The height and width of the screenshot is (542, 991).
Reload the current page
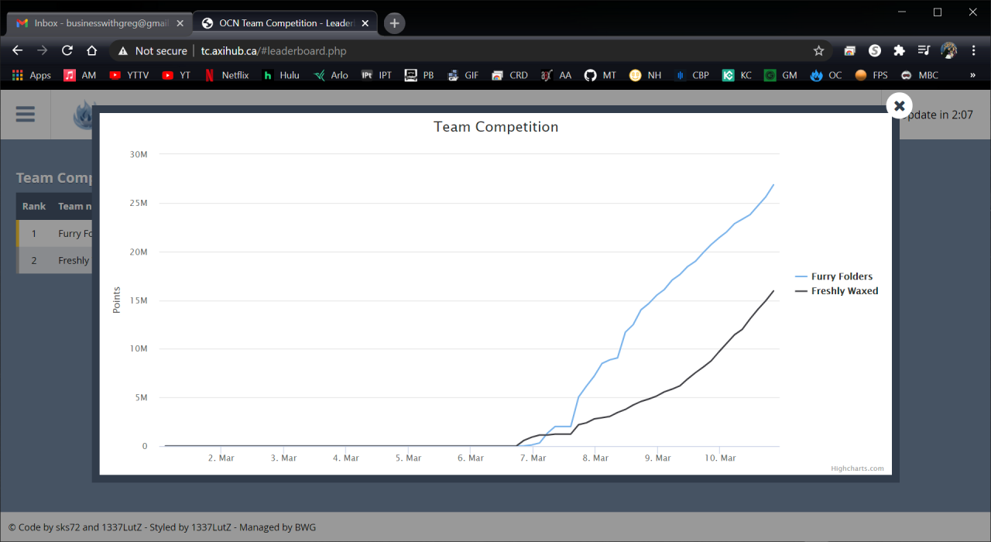pyautogui.click(x=67, y=50)
